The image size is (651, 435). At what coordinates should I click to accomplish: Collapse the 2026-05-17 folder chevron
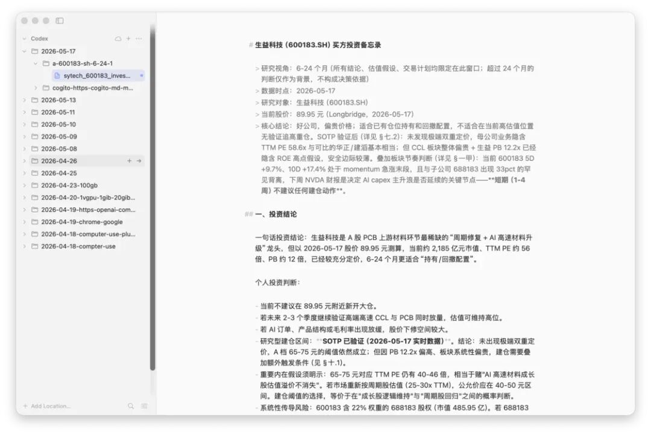[x=25, y=51]
